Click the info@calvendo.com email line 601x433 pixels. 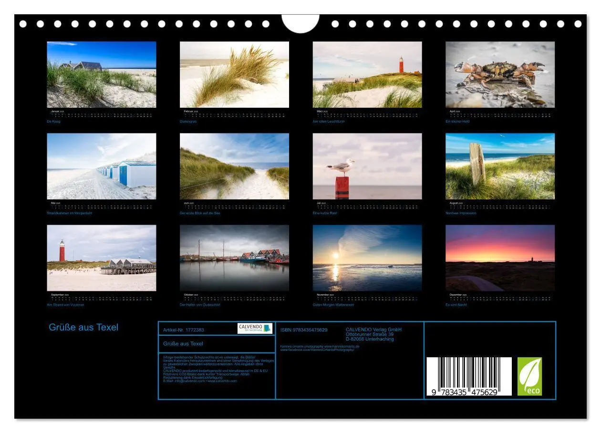tap(200, 381)
